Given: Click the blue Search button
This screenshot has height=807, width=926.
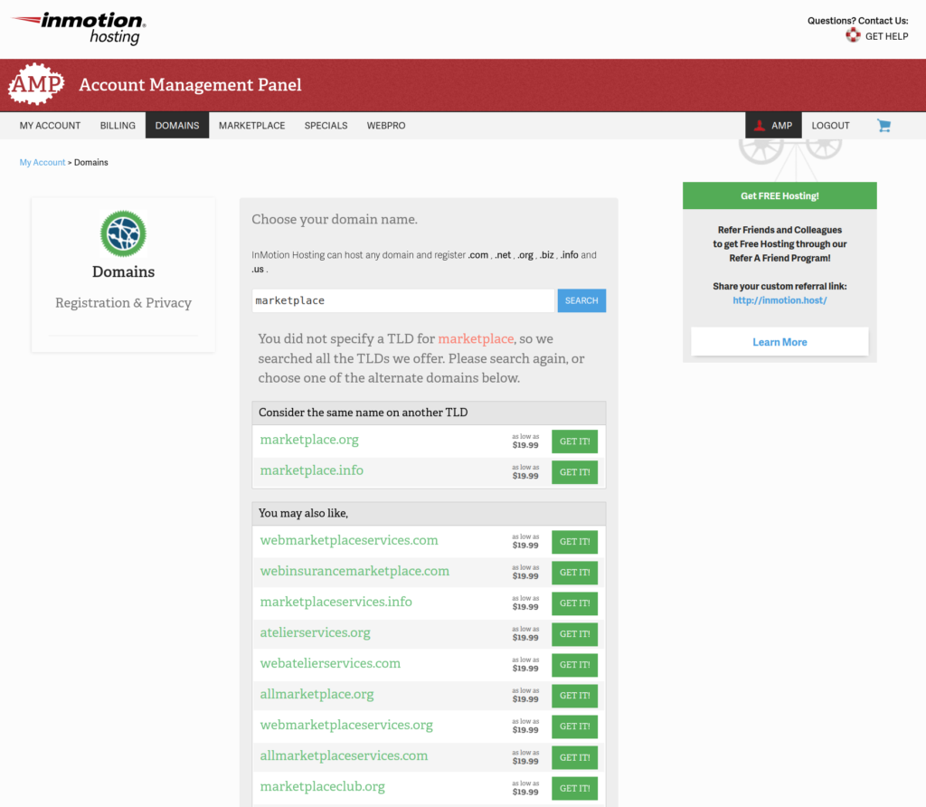Looking at the screenshot, I should (x=581, y=300).
